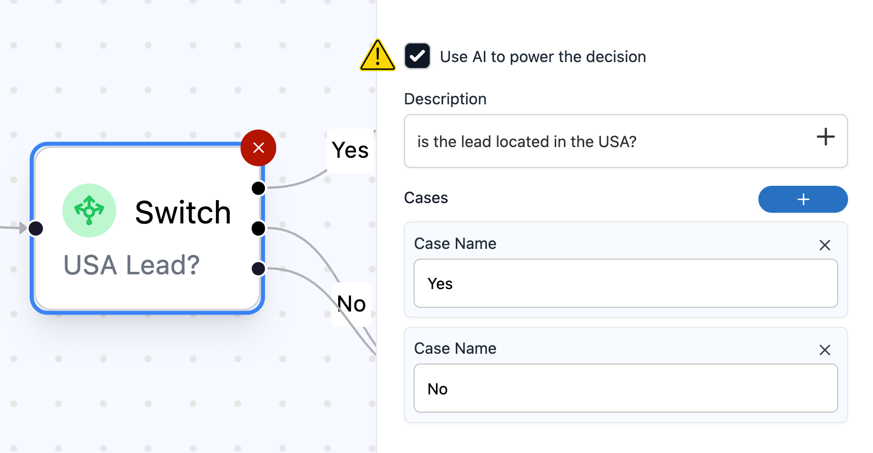The height and width of the screenshot is (453, 873).
Task: Select the Switch node title text
Action: click(x=183, y=212)
